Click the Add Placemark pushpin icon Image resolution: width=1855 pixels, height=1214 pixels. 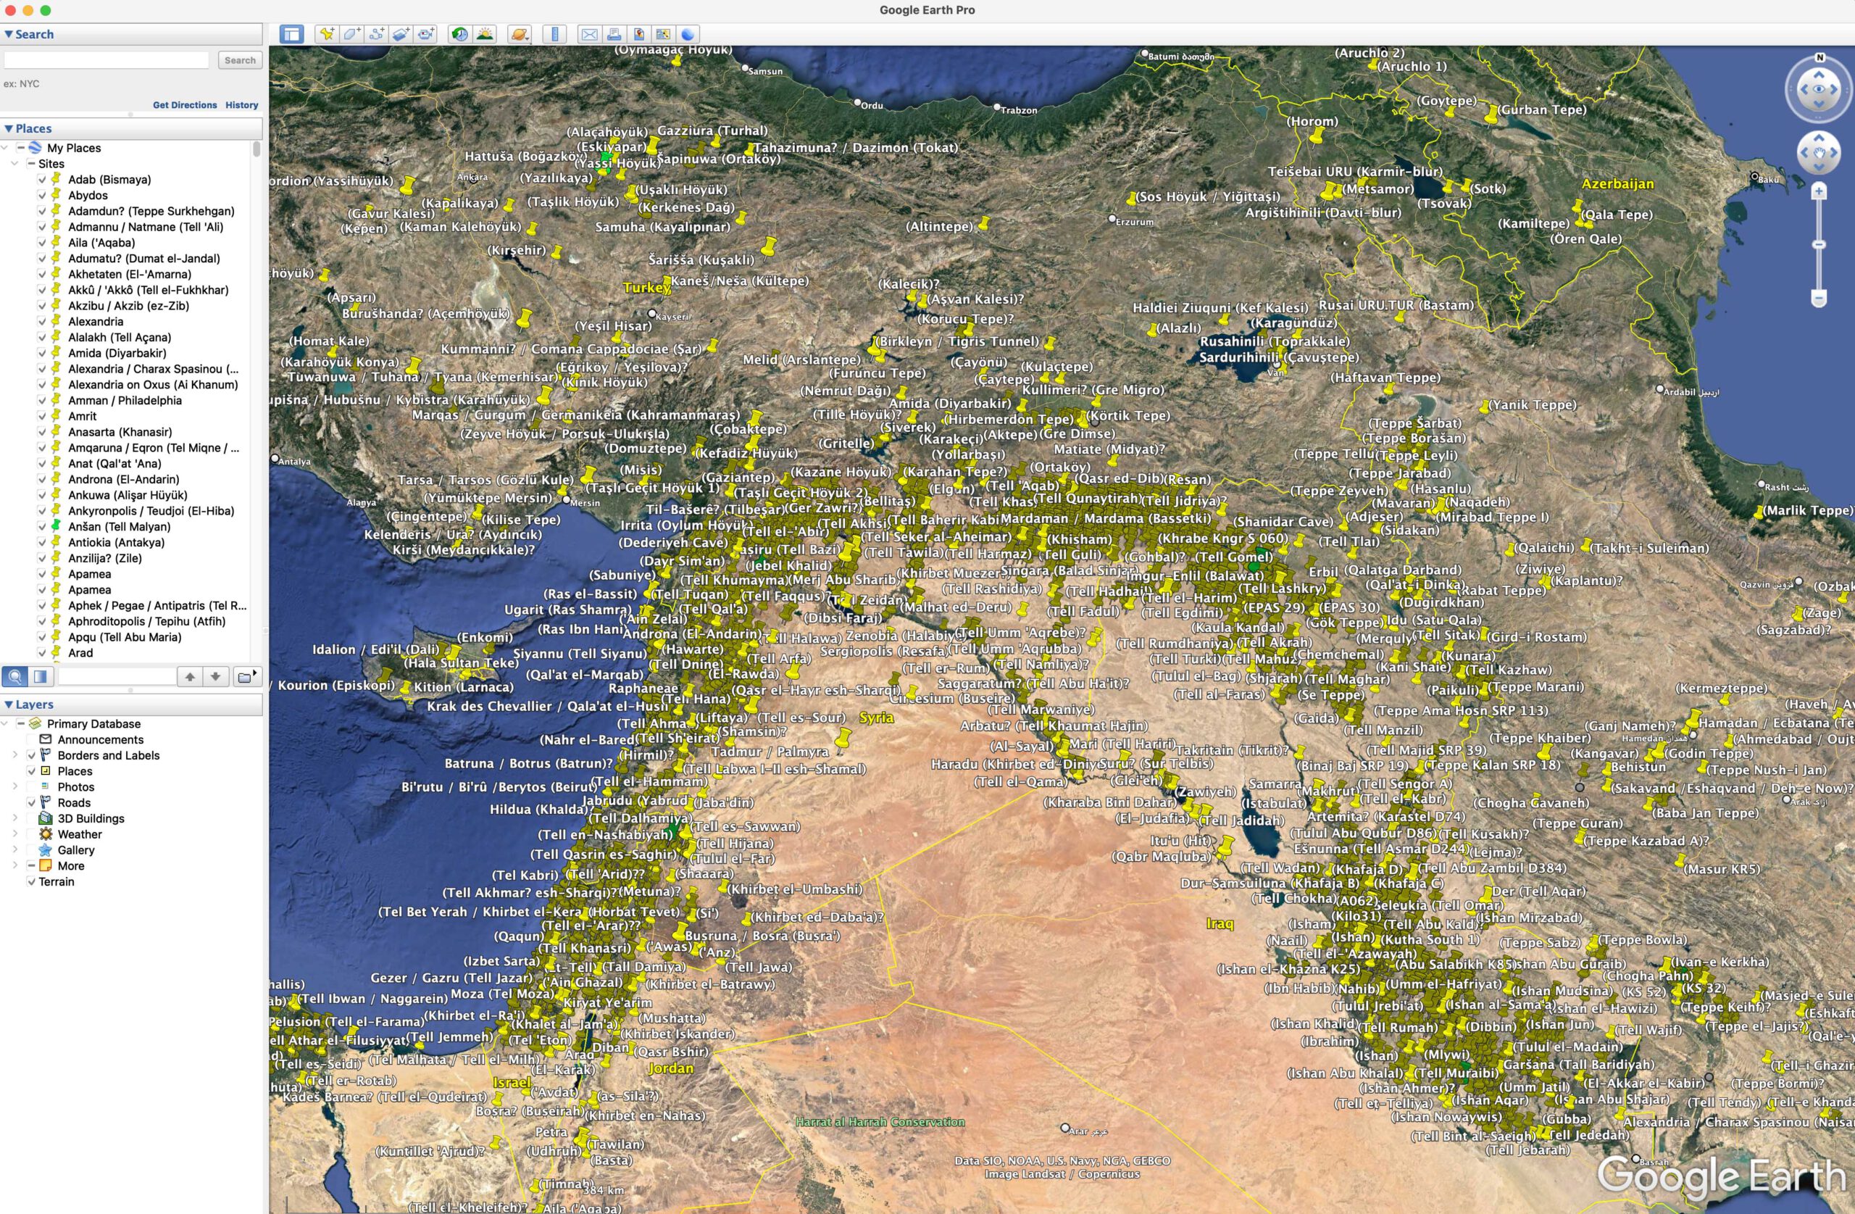pos(327,34)
